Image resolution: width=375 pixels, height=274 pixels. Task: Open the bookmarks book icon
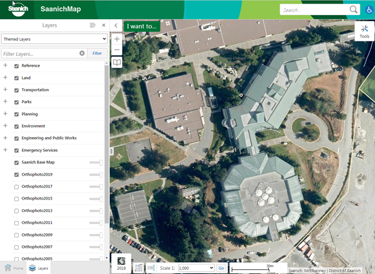click(117, 62)
